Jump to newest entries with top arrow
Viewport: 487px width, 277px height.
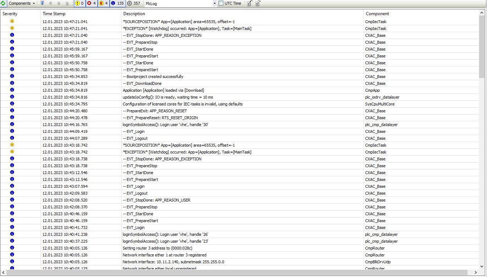pyautogui.click(x=42, y=3)
